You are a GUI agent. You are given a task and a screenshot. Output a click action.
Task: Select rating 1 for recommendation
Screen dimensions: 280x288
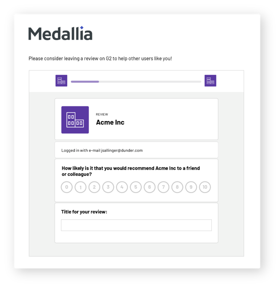click(80, 187)
